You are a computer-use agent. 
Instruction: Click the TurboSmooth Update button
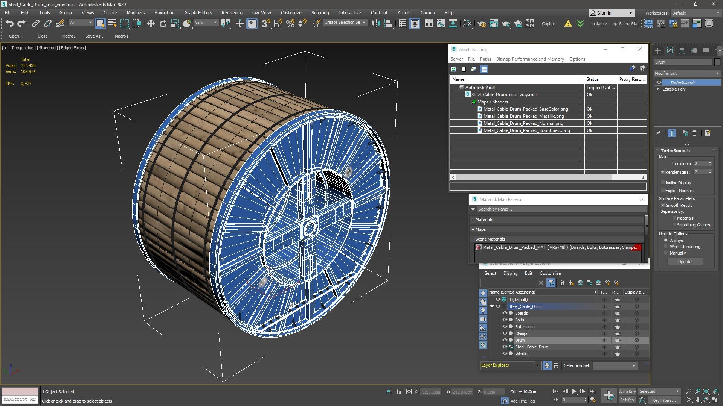[x=684, y=262]
